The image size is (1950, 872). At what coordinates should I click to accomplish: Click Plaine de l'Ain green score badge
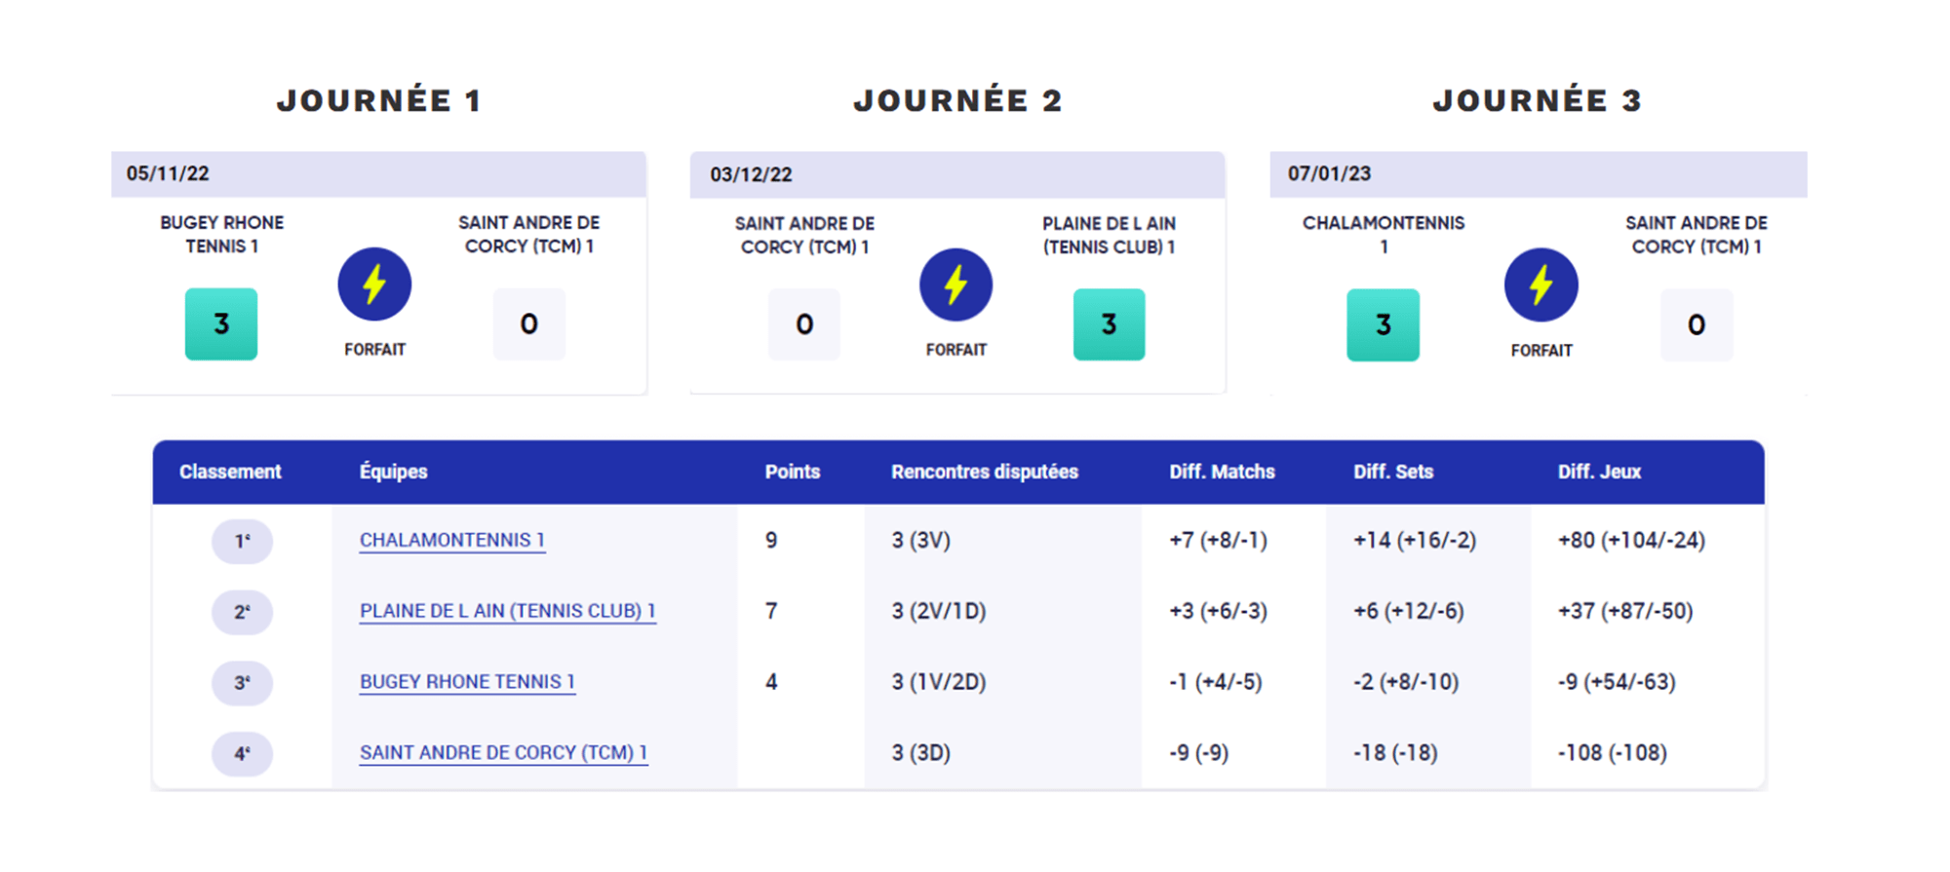pos(1109,324)
